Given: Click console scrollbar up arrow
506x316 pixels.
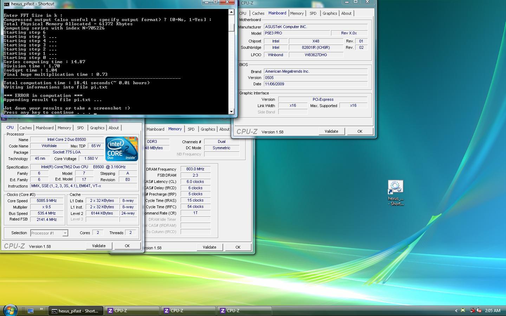Looking at the screenshot, I should point(231,12).
